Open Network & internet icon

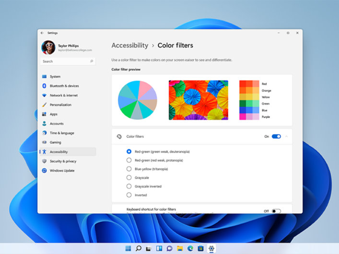(44, 95)
